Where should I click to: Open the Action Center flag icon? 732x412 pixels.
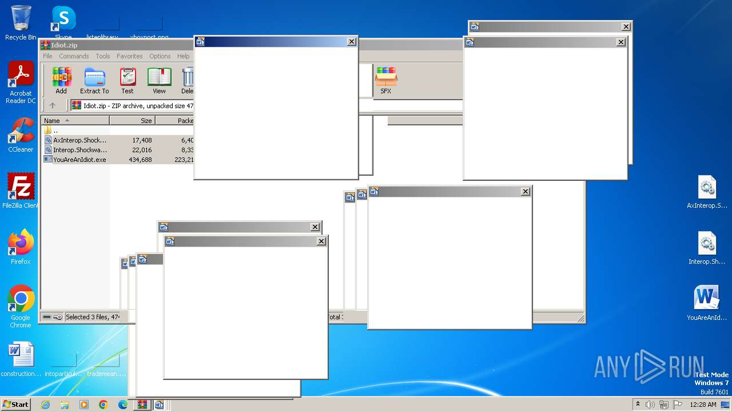tap(678, 405)
